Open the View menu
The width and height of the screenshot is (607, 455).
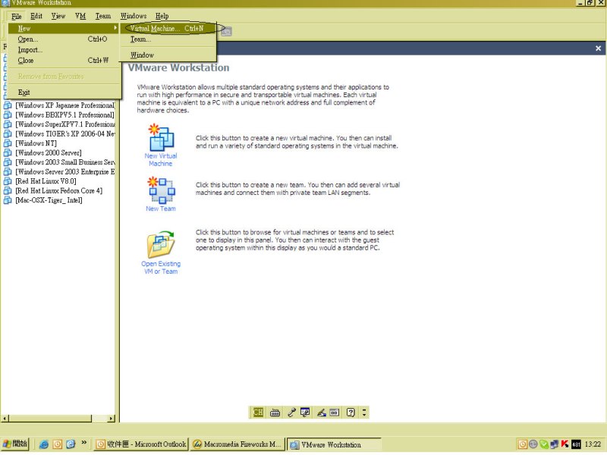58,16
